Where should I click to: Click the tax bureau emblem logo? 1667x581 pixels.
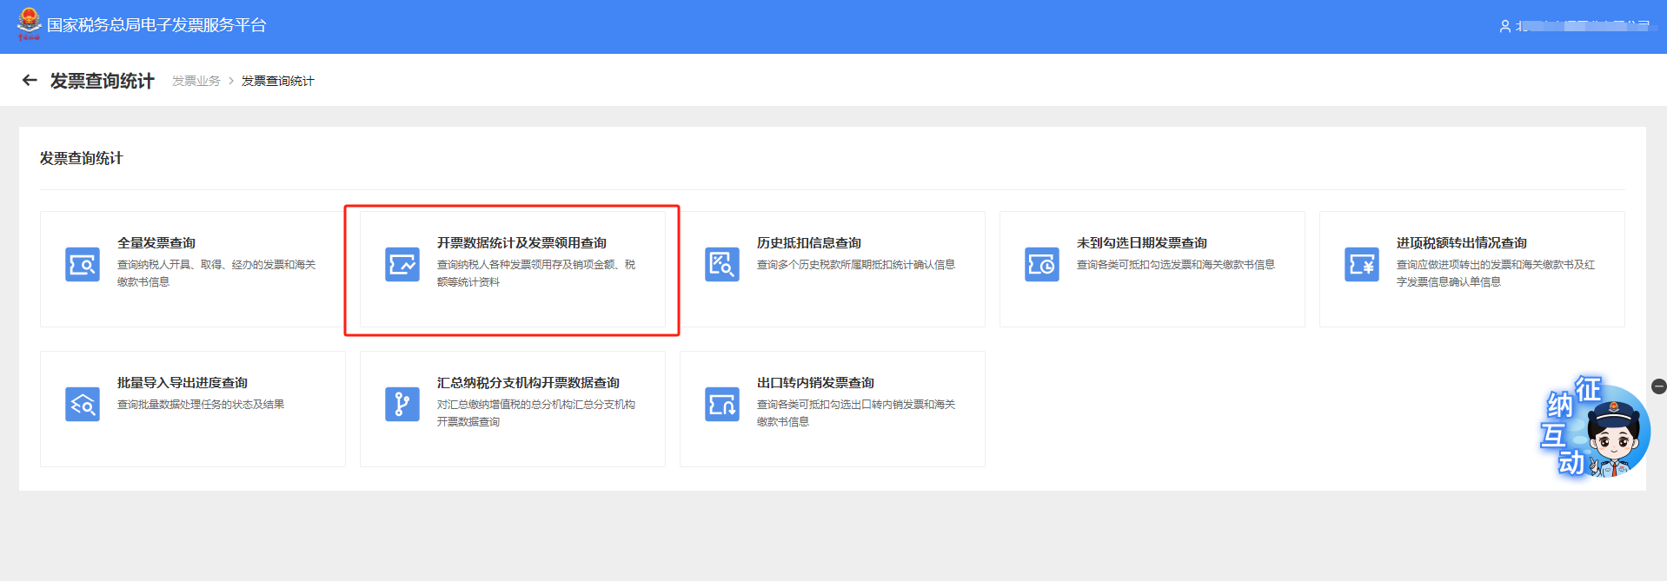pos(29,24)
